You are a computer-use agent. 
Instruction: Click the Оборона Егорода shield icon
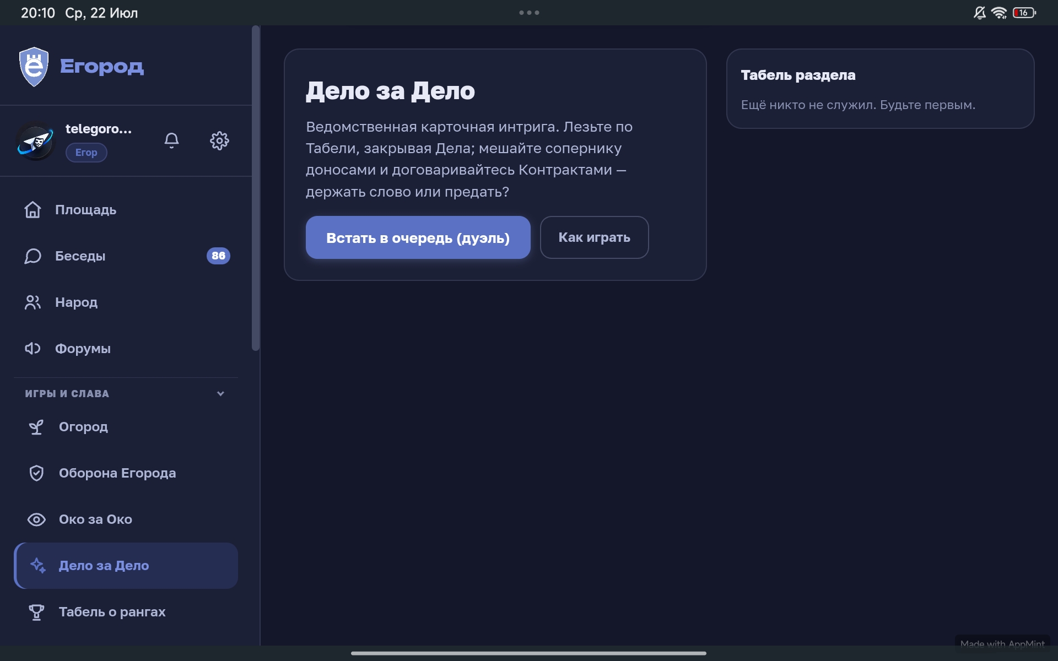36,473
